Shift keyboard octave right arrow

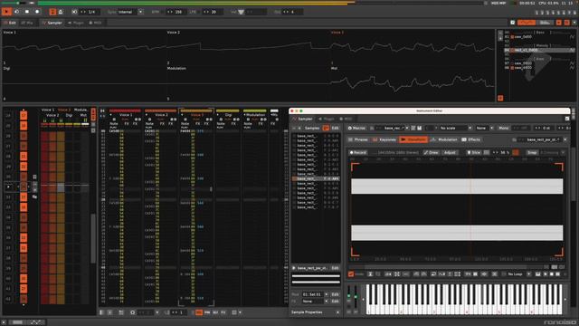565,300
